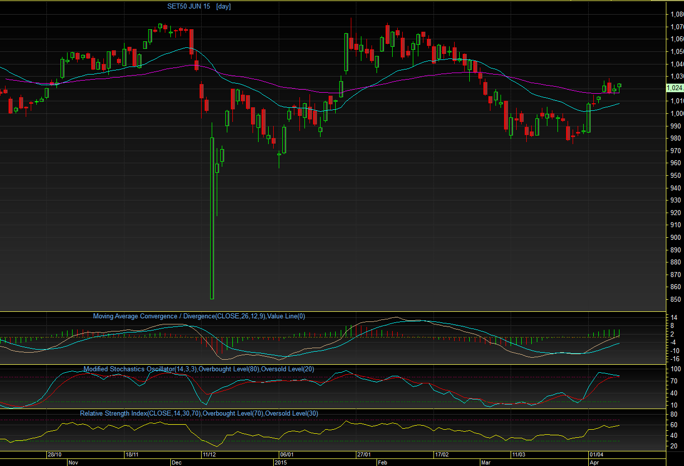Image resolution: width=684 pixels, height=466 pixels.
Task: Click the 890 price level
Action: (675, 250)
